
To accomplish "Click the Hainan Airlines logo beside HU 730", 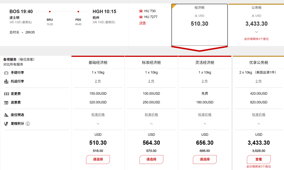I will click(x=141, y=11).
